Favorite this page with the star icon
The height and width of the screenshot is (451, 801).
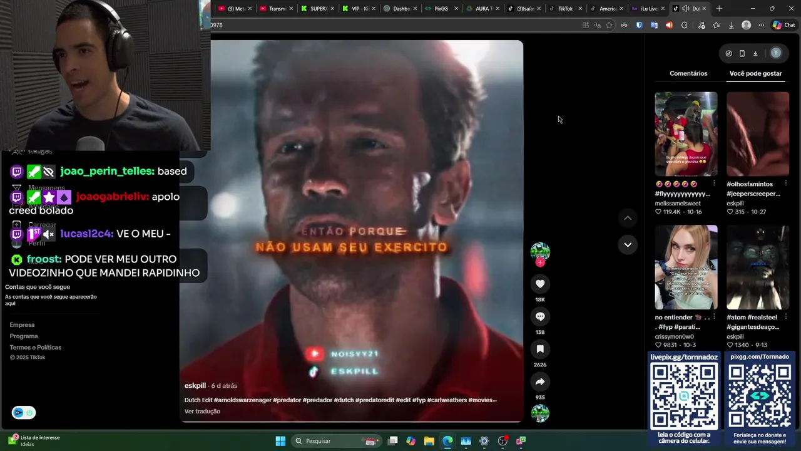pyautogui.click(x=609, y=25)
